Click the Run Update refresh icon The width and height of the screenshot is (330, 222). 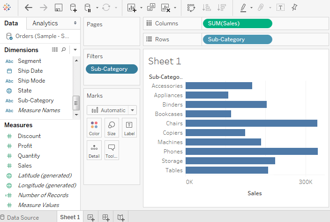(x=106, y=8)
